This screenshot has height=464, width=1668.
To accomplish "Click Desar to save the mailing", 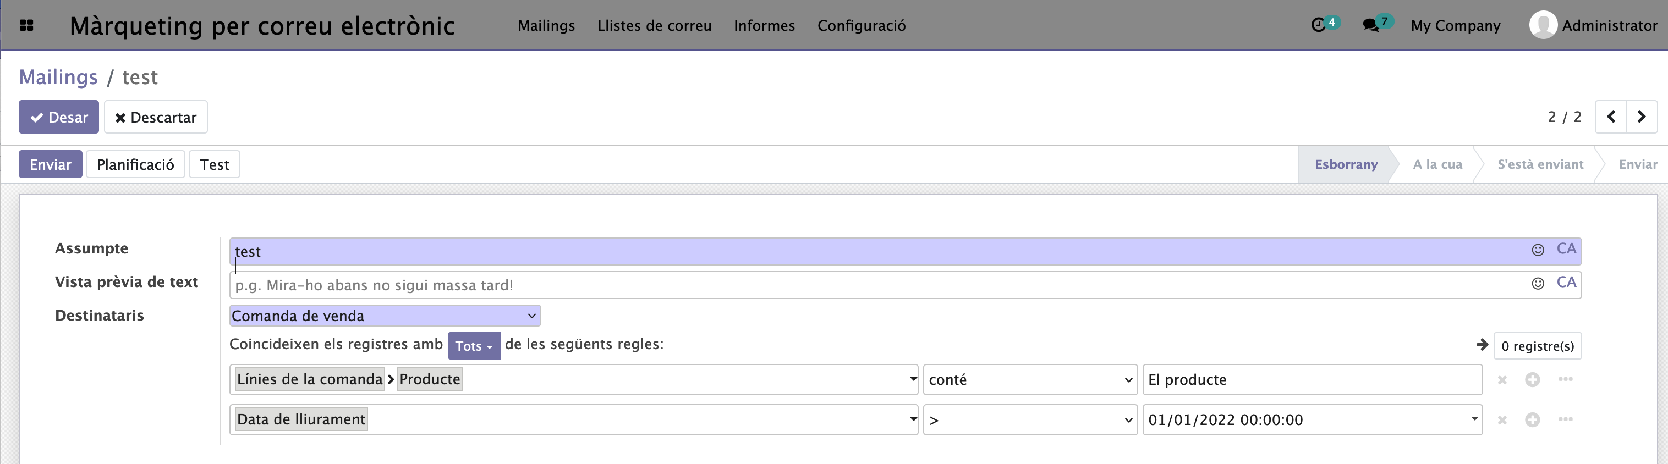I will click(x=58, y=117).
